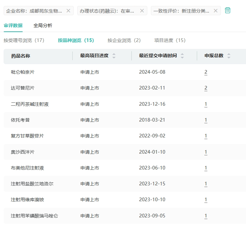The width and height of the screenshot is (246, 225).
Task: Open 申报总数 link for 达可替尼片
Action: pos(206,88)
